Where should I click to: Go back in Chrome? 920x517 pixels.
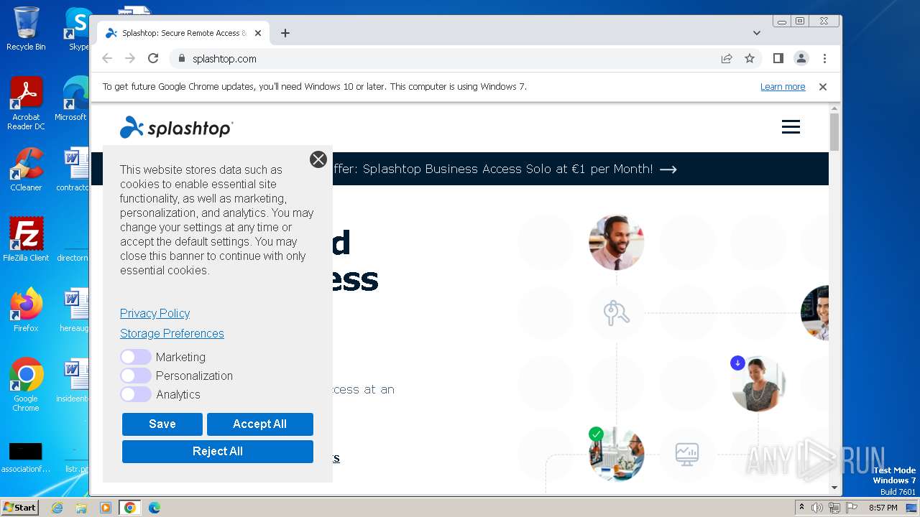(107, 59)
